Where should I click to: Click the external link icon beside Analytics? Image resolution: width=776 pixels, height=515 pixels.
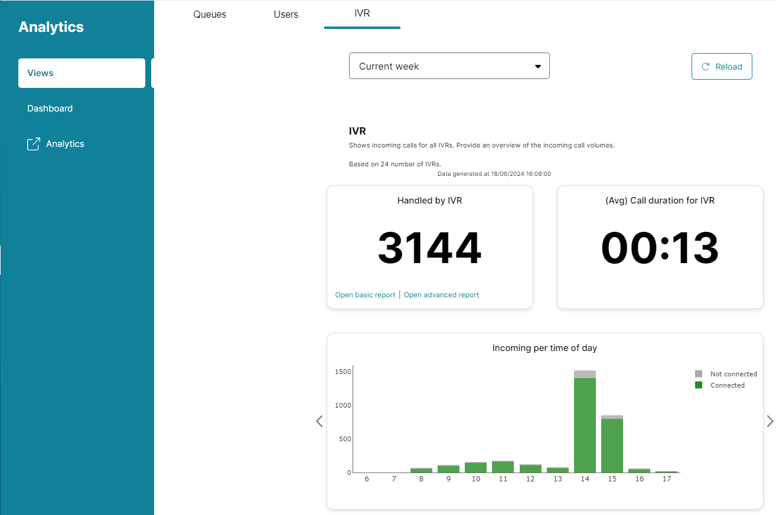tap(34, 144)
